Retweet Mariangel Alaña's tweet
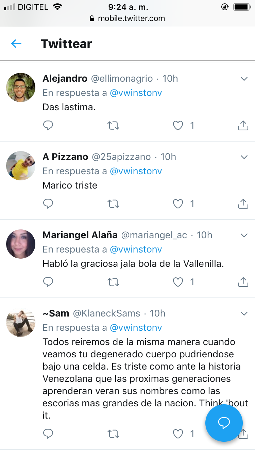Viewport: 255px width, 454px height. click(x=113, y=282)
